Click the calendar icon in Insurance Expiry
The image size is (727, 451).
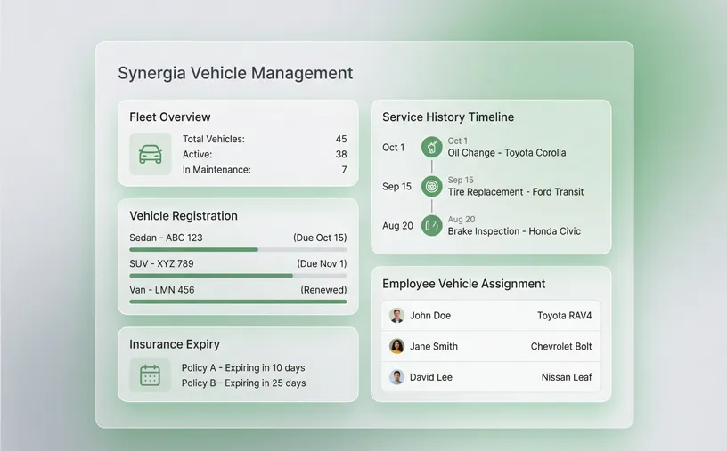click(151, 375)
